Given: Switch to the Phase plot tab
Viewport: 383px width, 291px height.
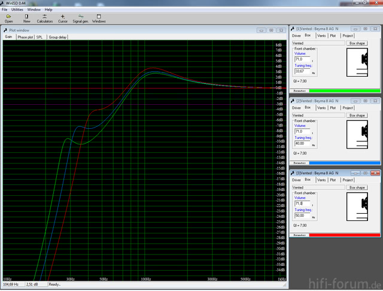Looking at the screenshot, I should (25, 37).
